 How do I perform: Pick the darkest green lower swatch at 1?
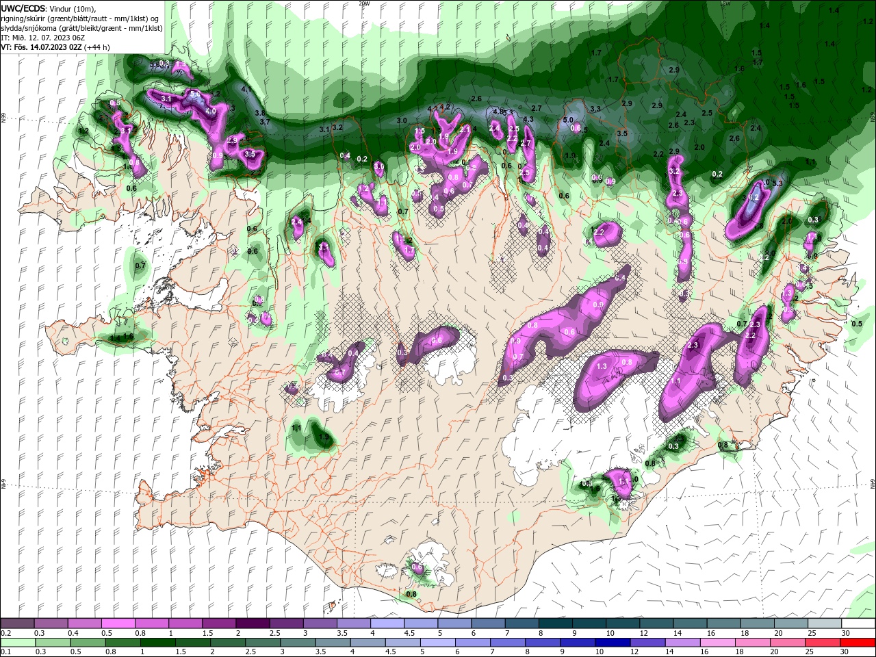point(157,643)
